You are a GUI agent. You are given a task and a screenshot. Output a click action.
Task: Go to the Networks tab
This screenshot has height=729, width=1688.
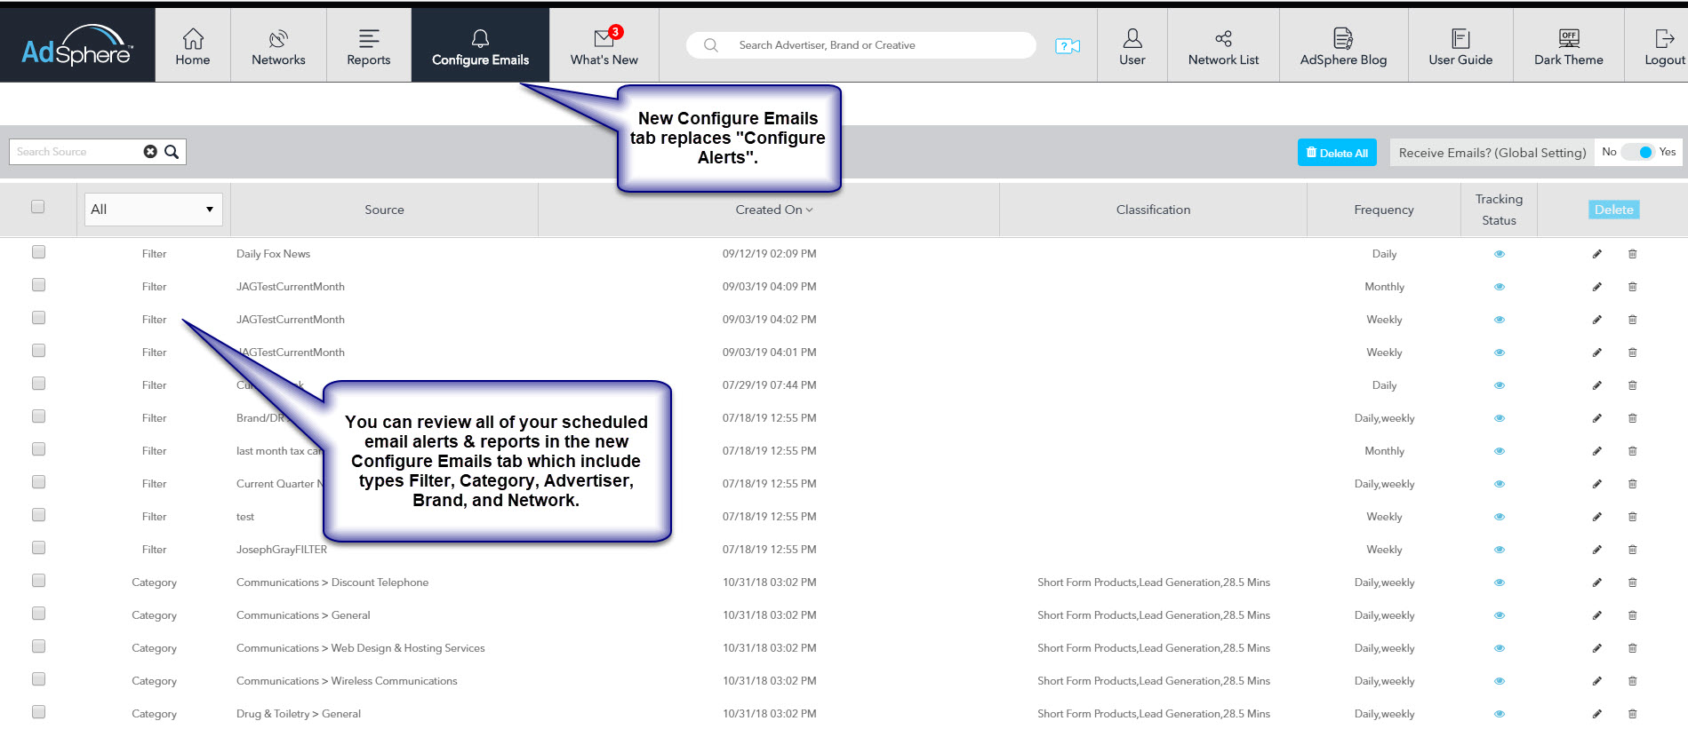click(278, 46)
